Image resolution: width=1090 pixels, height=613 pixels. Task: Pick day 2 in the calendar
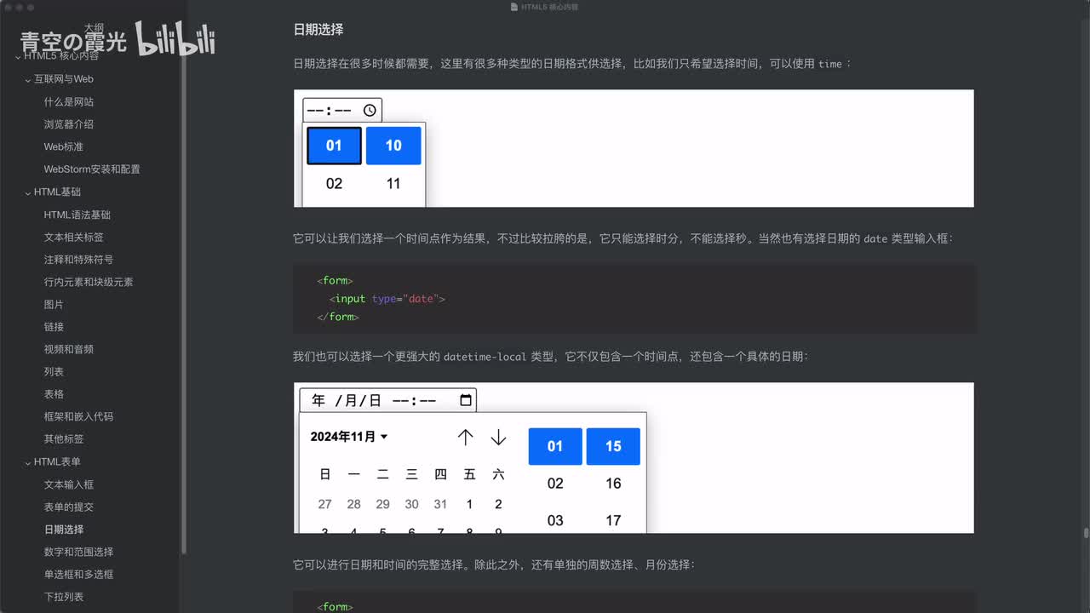point(498,504)
